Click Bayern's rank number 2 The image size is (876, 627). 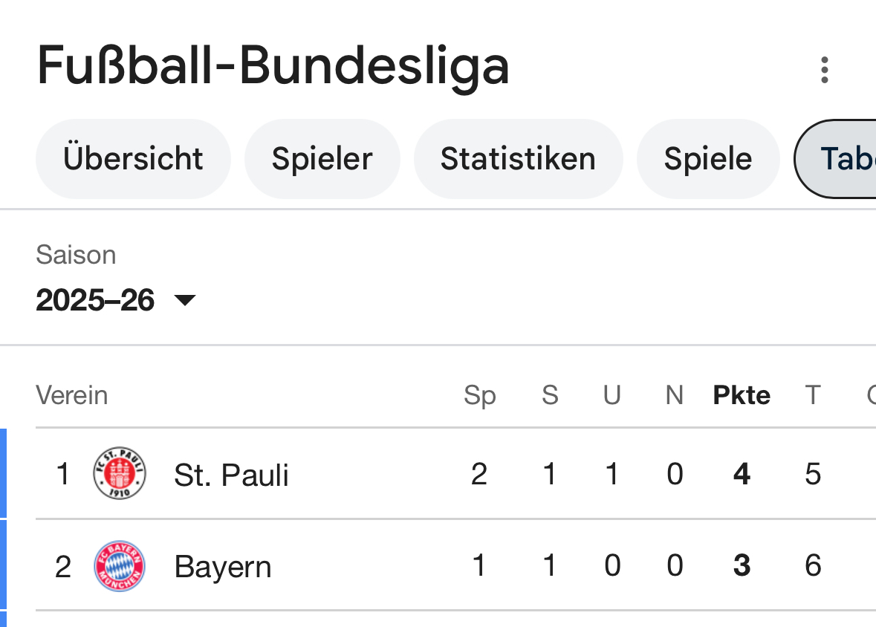(x=63, y=567)
